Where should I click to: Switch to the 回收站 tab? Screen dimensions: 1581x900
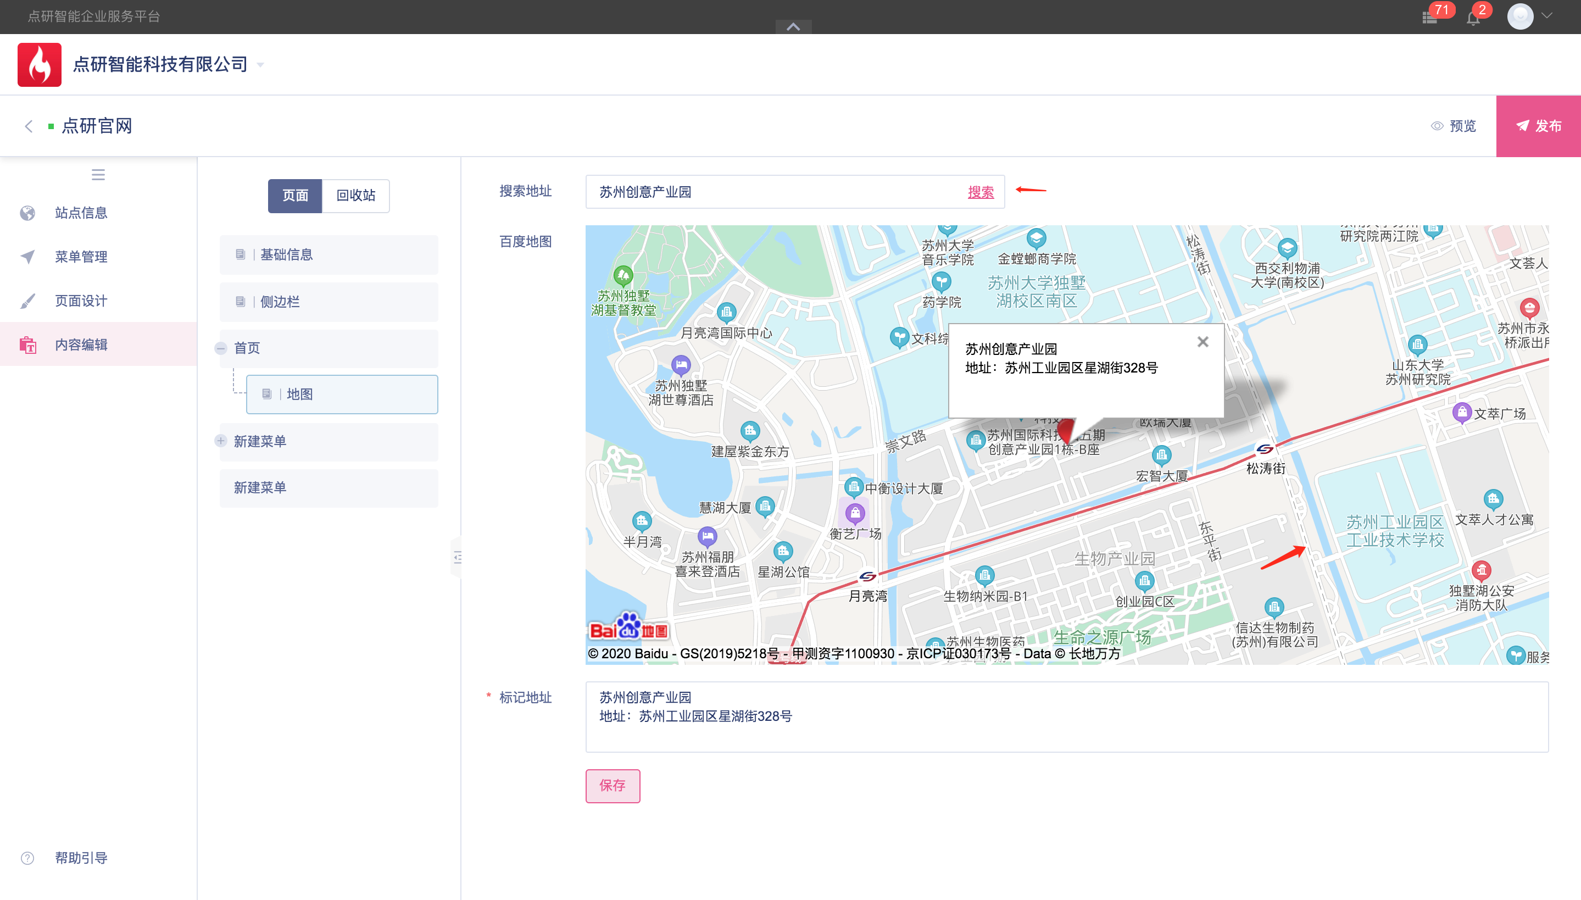pos(356,196)
